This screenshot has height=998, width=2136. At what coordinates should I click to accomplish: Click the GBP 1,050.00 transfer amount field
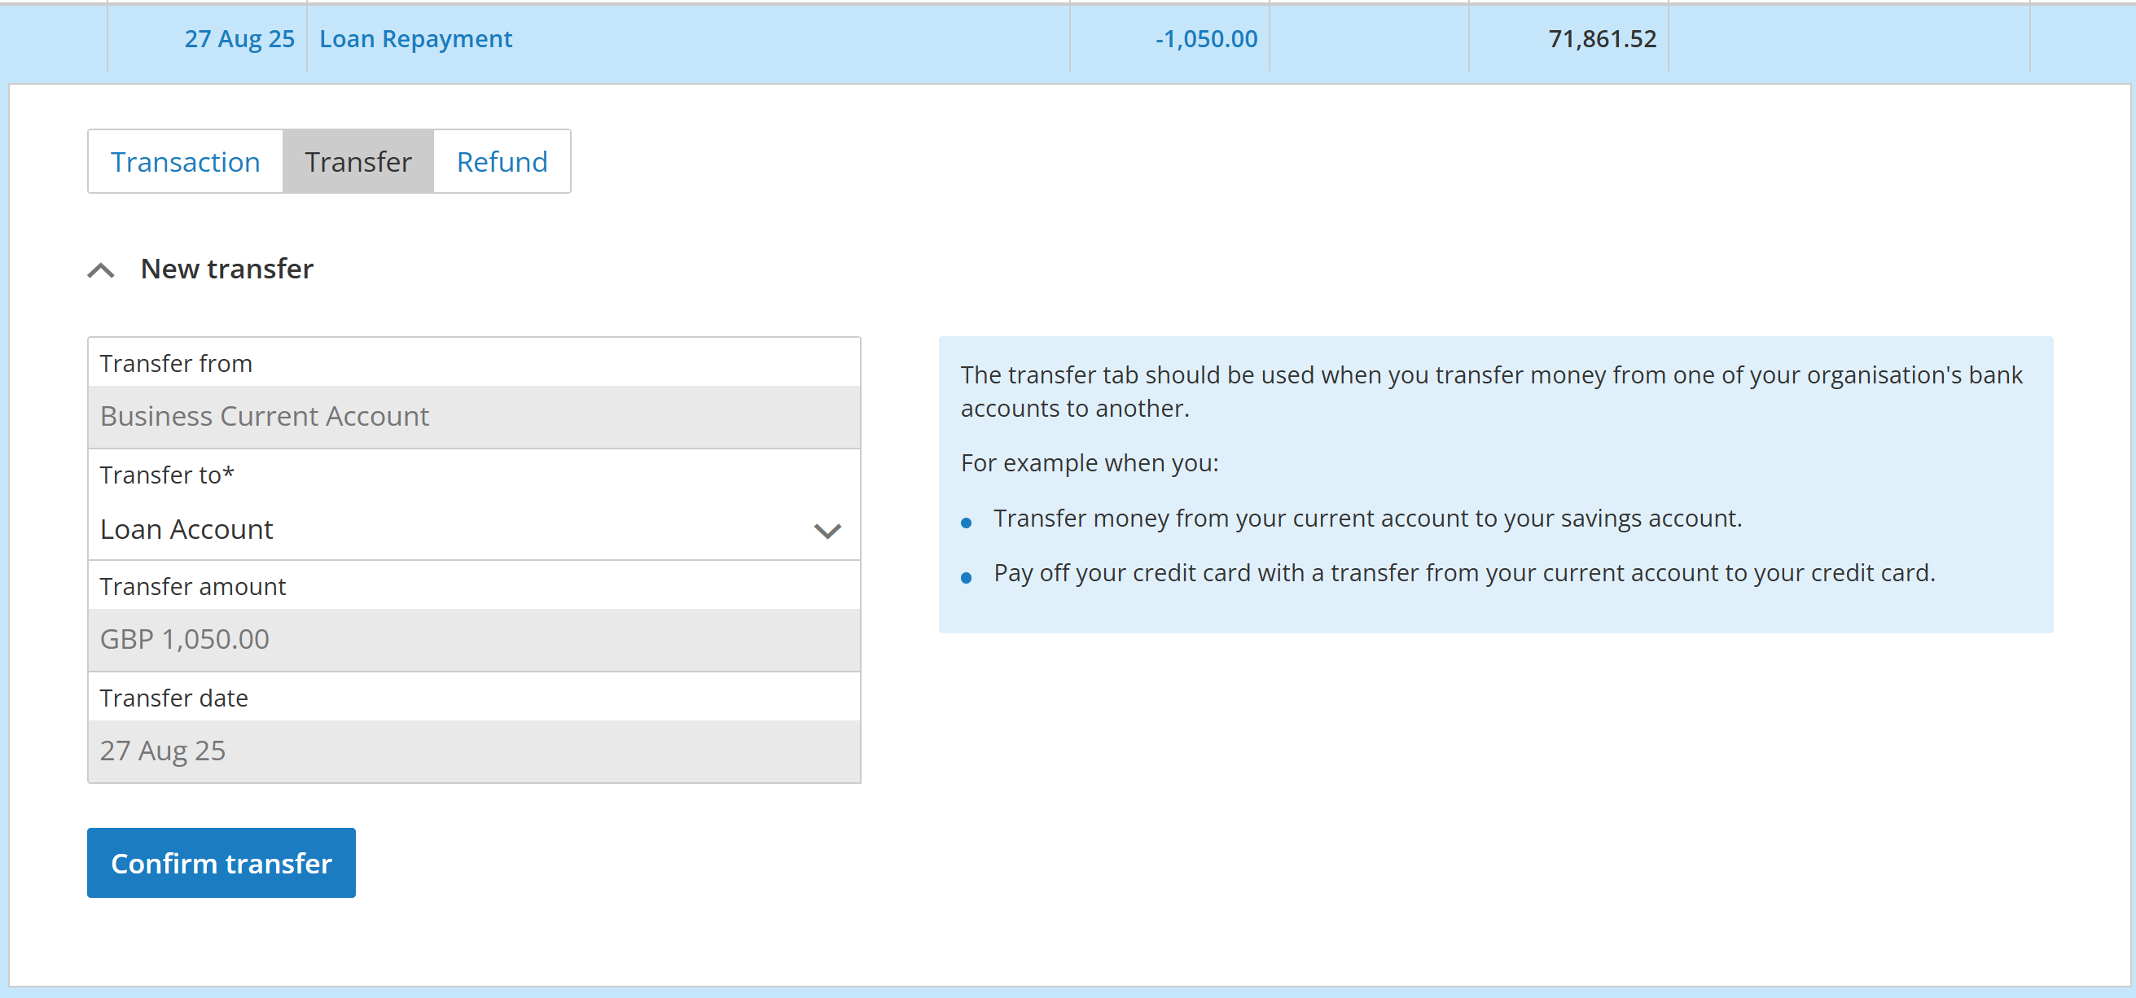pyautogui.click(x=473, y=639)
